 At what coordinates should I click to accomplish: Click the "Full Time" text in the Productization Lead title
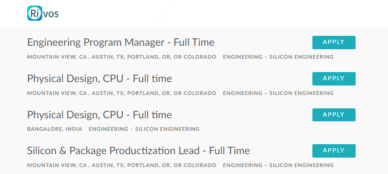pyautogui.click(x=229, y=151)
